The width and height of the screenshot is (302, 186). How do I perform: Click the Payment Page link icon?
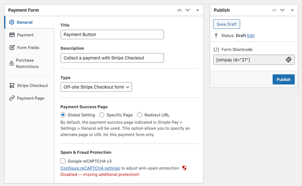[x=11, y=98]
